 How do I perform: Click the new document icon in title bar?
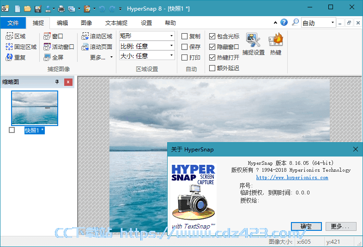click(x=18, y=9)
